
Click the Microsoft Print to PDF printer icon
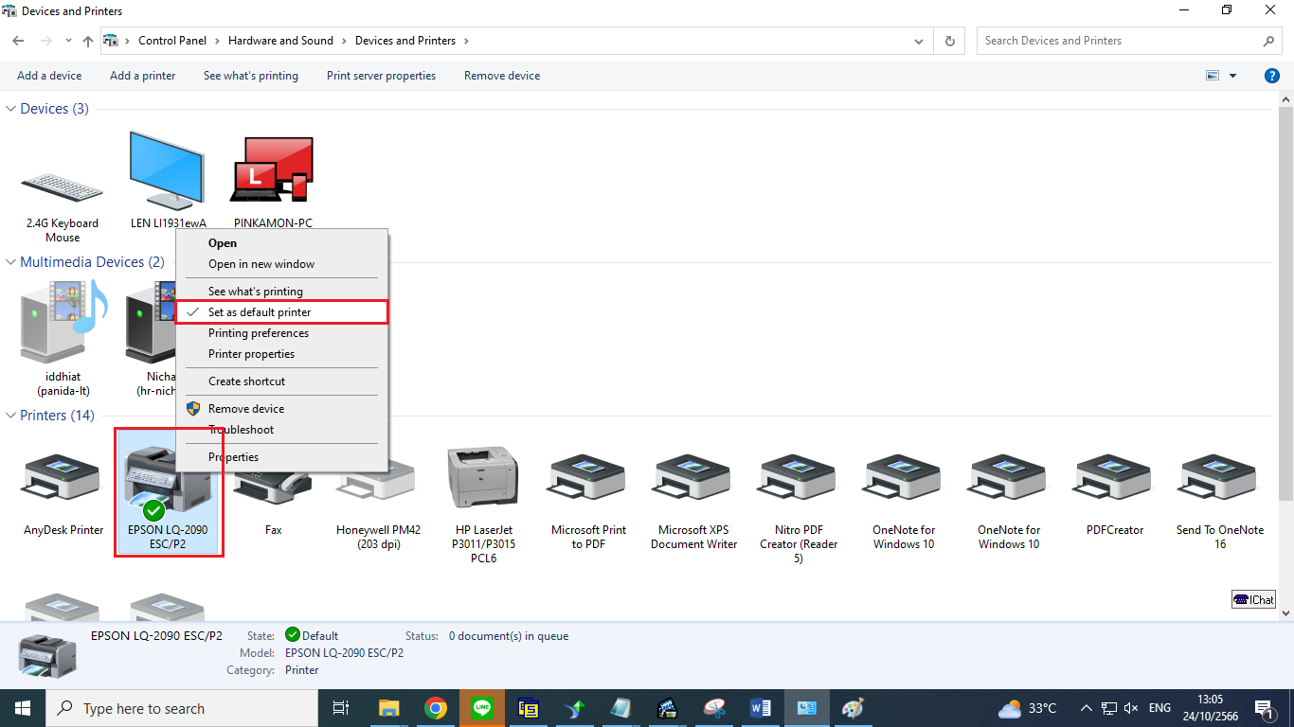pyautogui.click(x=588, y=479)
